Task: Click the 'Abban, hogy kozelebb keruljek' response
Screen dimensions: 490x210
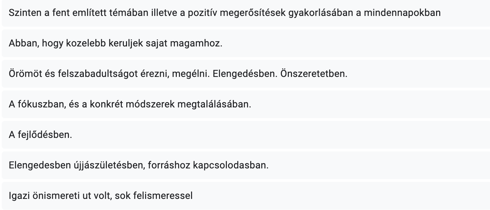Action: (x=246, y=44)
